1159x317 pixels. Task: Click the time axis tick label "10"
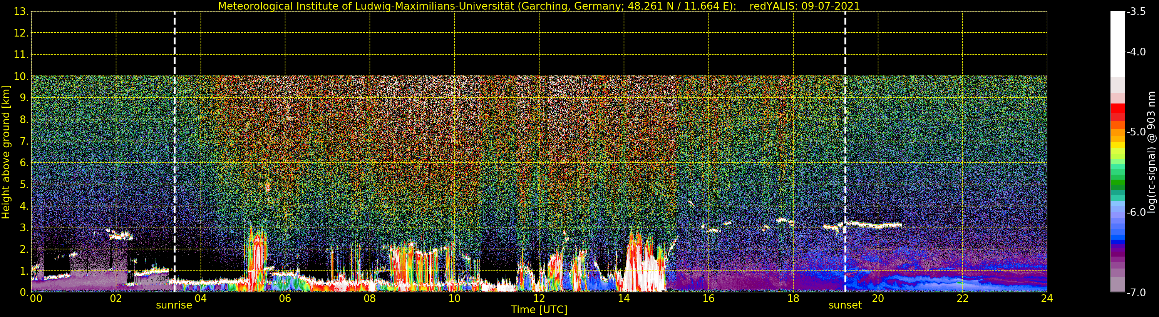pyautogui.click(x=454, y=298)
